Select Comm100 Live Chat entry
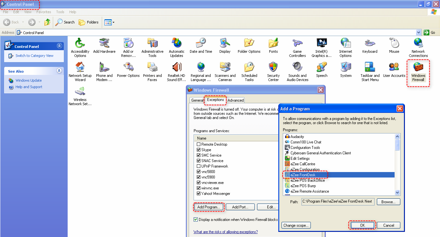This screenshot has width=440, height=237. pos(339,142)
